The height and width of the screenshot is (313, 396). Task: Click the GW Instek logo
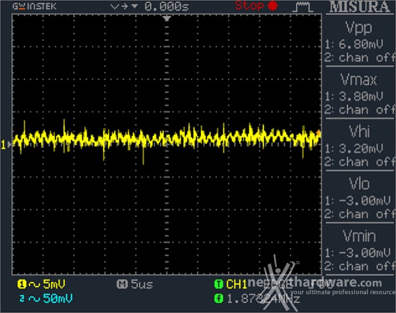[35, 7]
